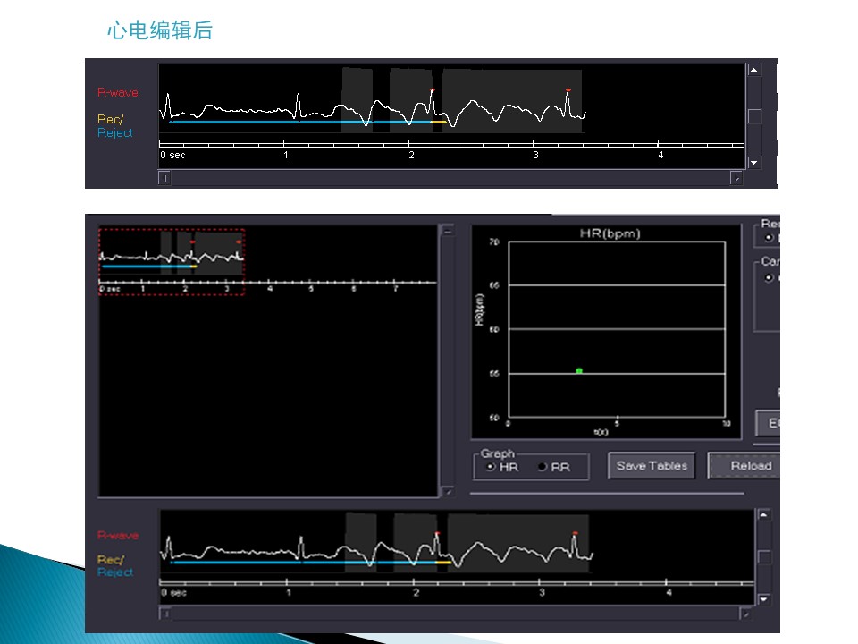Click first red R-wave marker in bottom ECG
The width and height of the screenshot is (858, 644).
click(x=437, y=533)
